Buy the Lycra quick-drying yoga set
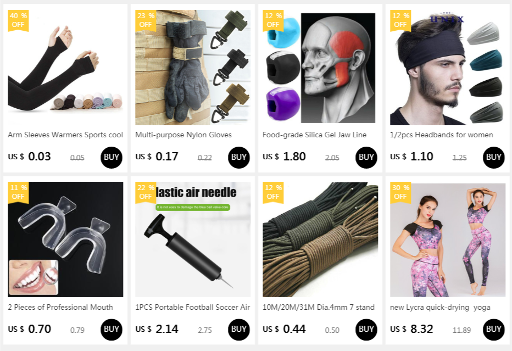This screenshot has width=512, height=351. coord(493,330)
